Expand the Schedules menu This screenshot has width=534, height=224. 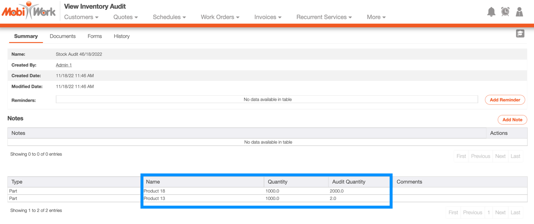coord(169,17)
